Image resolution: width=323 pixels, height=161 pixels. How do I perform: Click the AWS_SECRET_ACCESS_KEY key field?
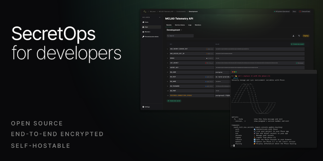point(192,49)
